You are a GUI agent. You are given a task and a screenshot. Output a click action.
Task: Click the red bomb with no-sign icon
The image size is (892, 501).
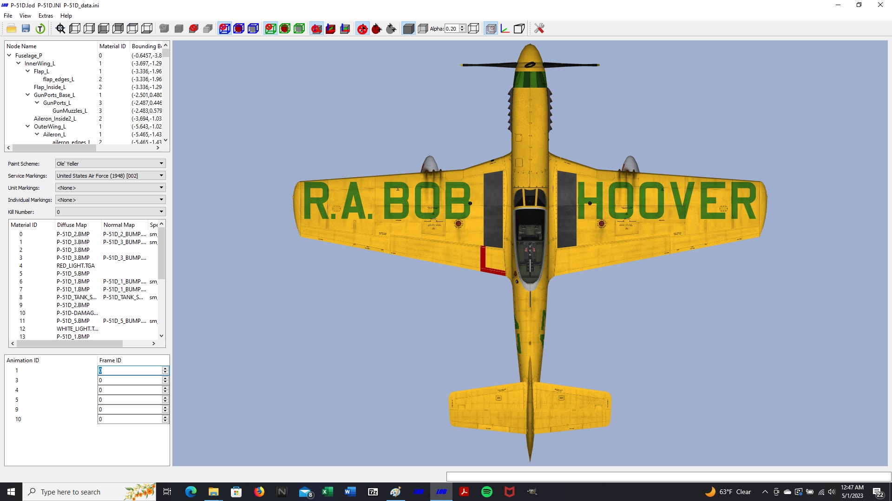pos(362,29)
